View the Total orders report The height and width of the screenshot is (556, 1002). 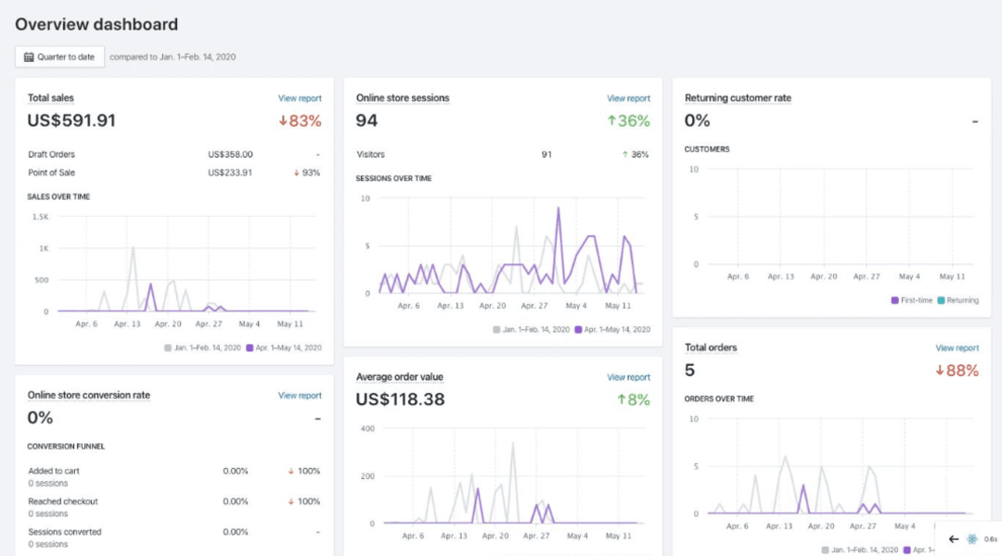pyautogui.click(x=957, y=347)
